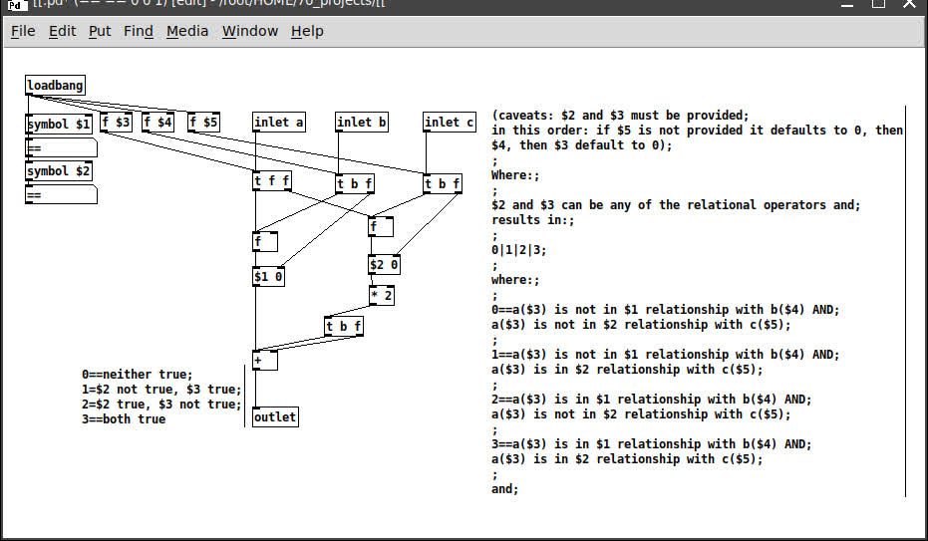Screen dimensions: 928x541
Task: Open the File menu
Action: (x=23, y=31)
